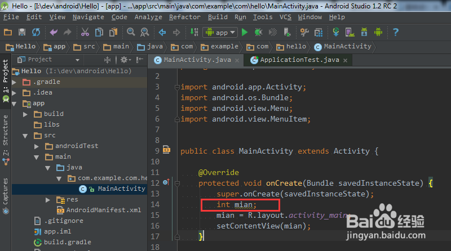Expand the .idea folder
Screen dimensions: 451x251
(x=14, y=93)
